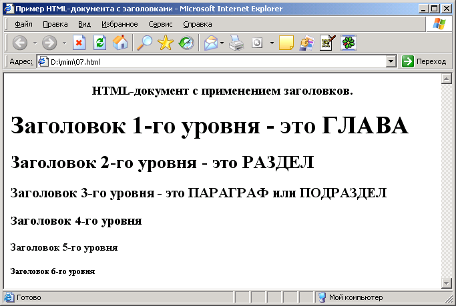Minimize the Internet Explorer window
This screenshot has width=456, height=306.
(x=424, y=9)
